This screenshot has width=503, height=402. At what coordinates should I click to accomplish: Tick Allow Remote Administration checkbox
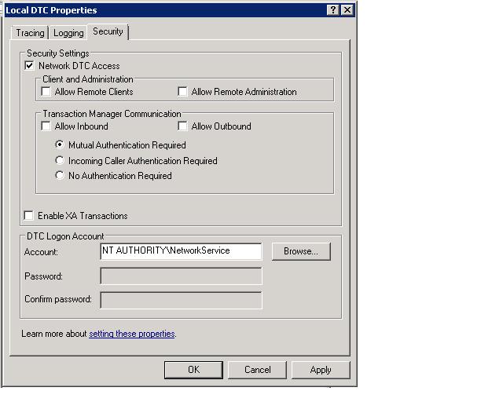coord(183,92)
